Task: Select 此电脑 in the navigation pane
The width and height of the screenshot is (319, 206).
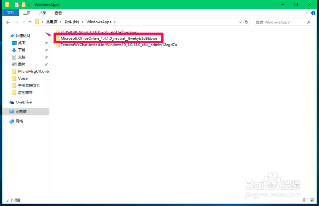Action: (x=26, y=112)
